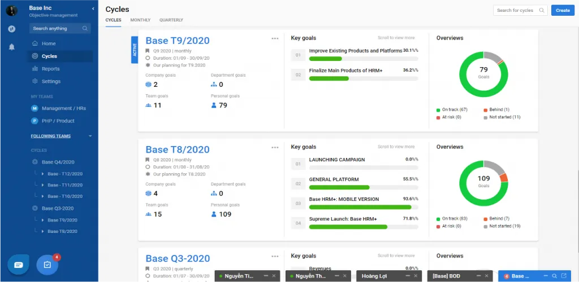The image size is (579, 282).
Task: Expand the Base - T12/2020 tree item
Action: coord(44,174)
